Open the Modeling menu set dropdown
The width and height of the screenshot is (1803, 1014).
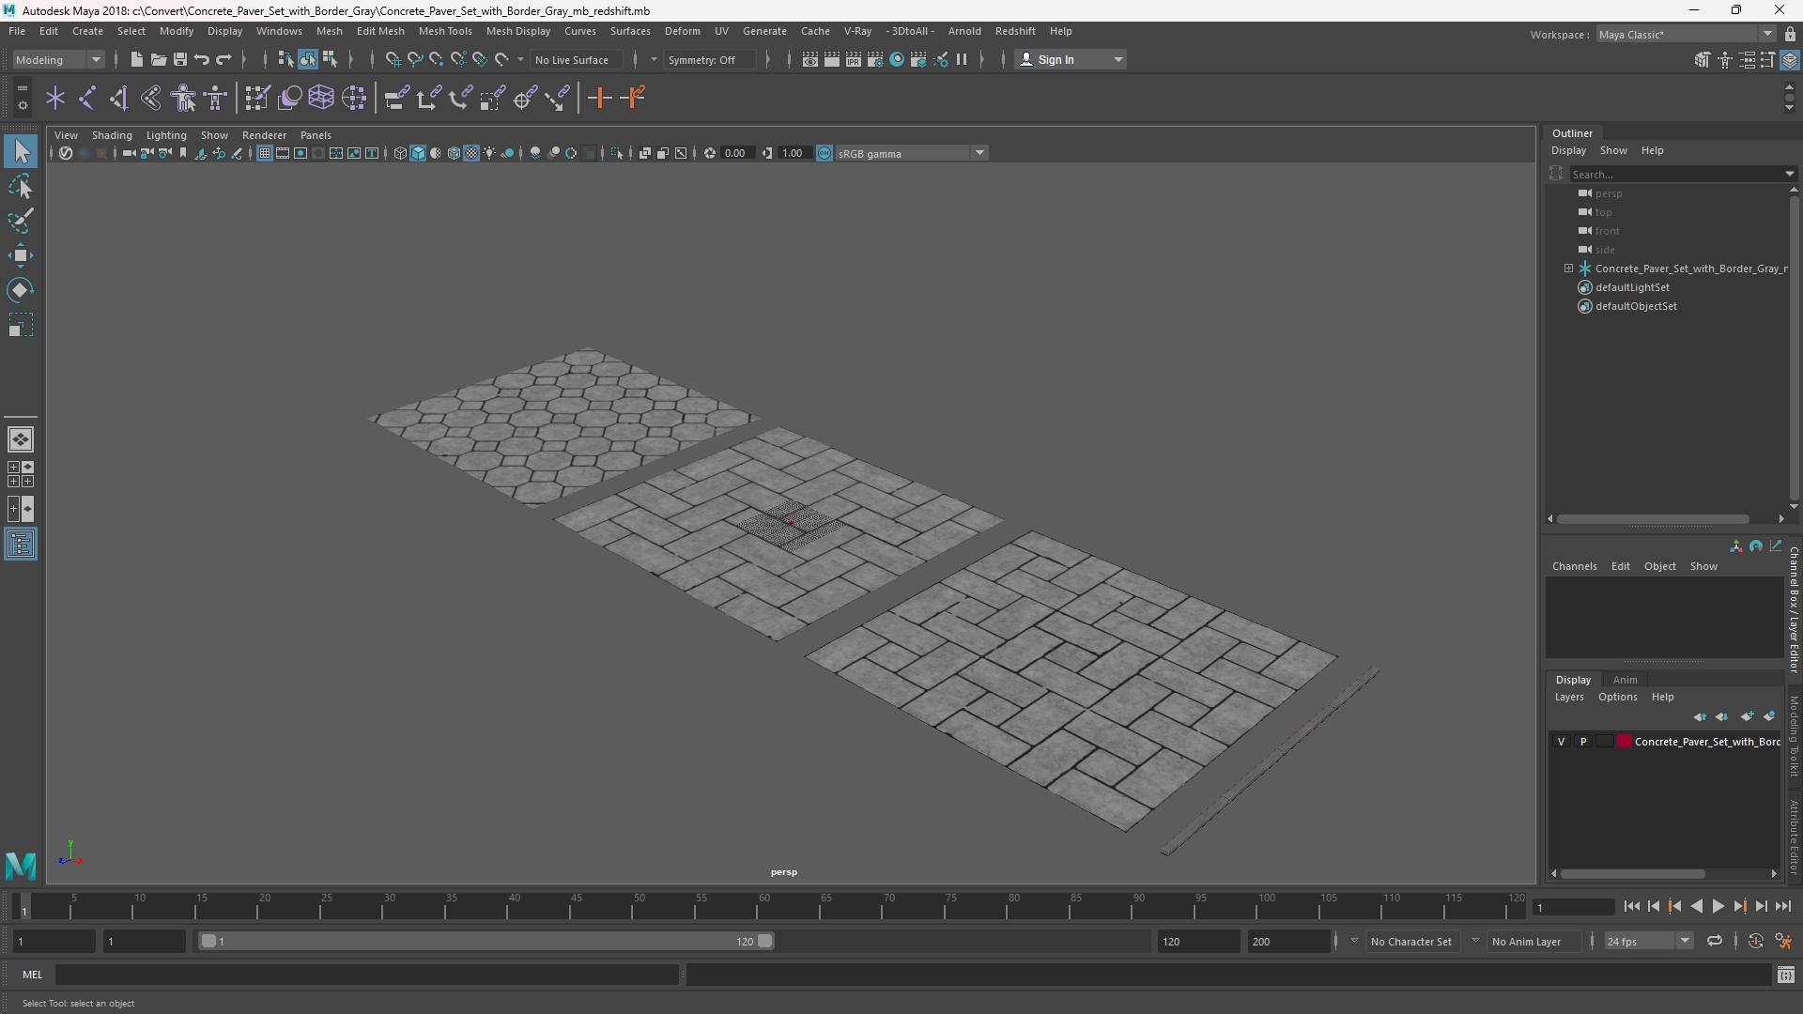pos(58,59)
